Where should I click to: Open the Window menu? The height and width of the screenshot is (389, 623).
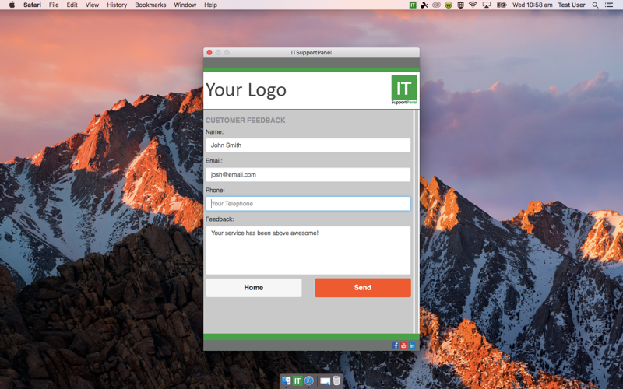[x=185, y=5]
